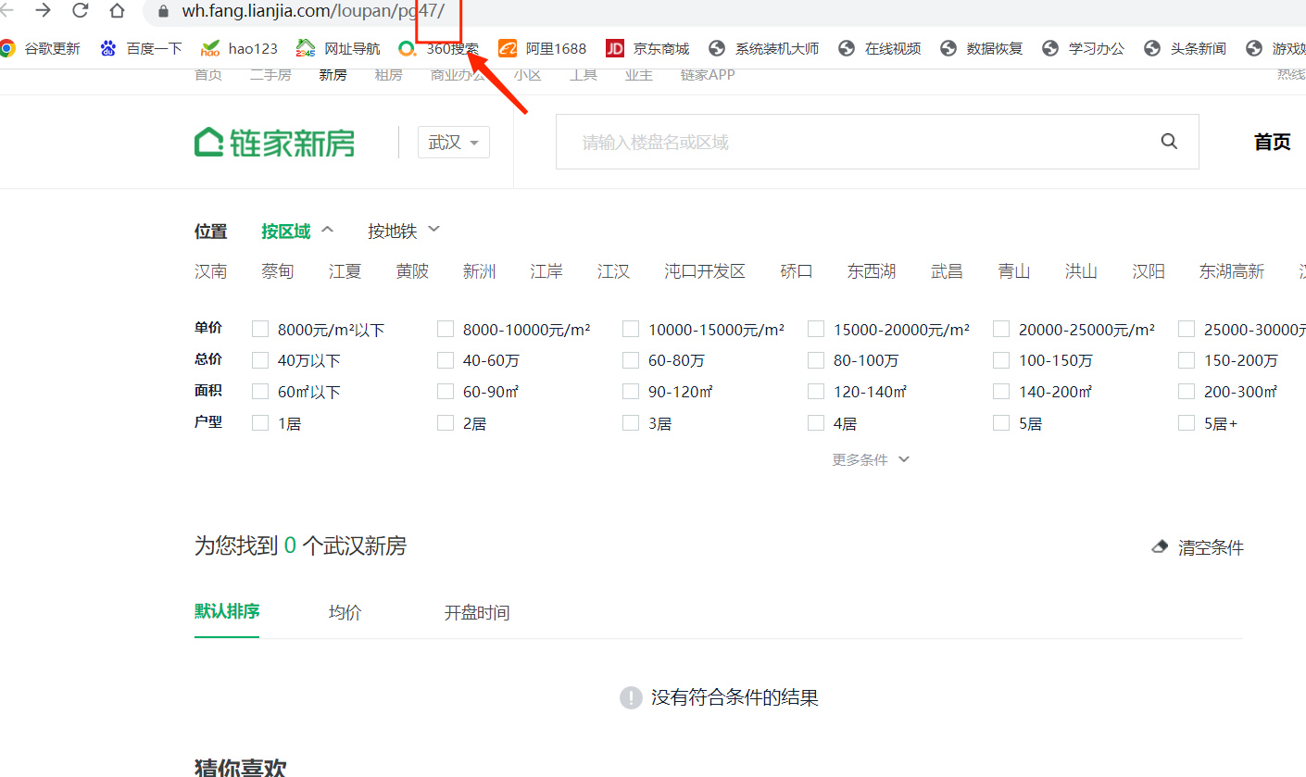Select the 新洲 district
The width and height of the screenshot is (1306, 777).
(480, 271)
